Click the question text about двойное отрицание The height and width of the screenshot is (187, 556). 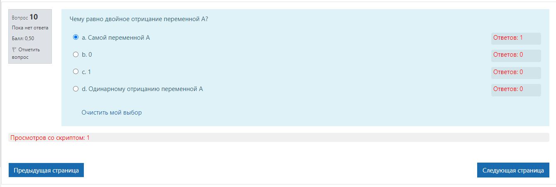point(139,19)
